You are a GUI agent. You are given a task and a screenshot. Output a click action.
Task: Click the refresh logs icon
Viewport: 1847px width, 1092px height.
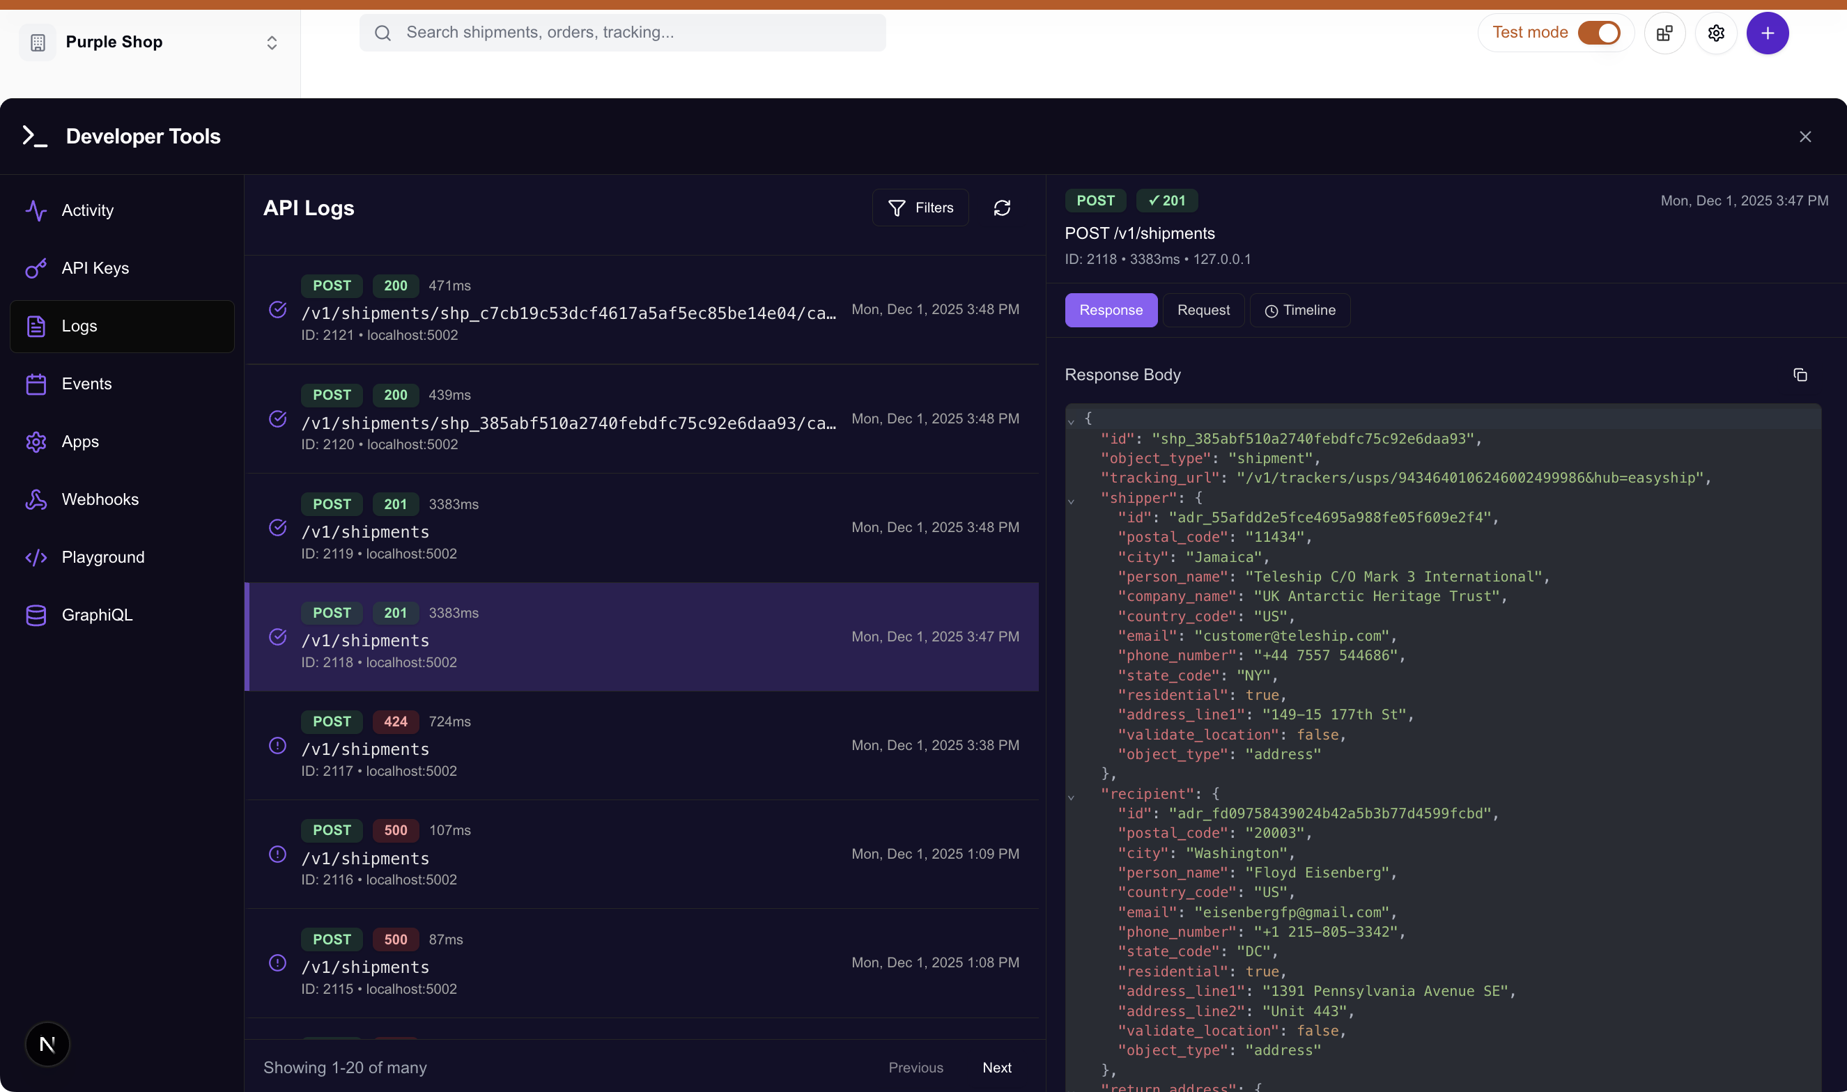1001,208
